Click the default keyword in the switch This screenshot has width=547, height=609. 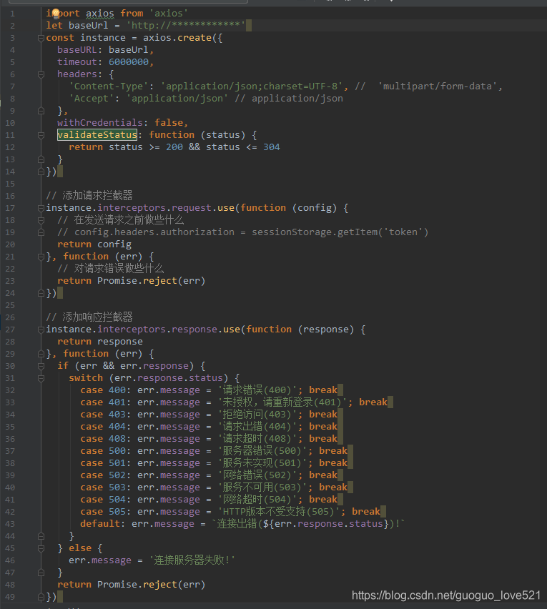[100, 523]
